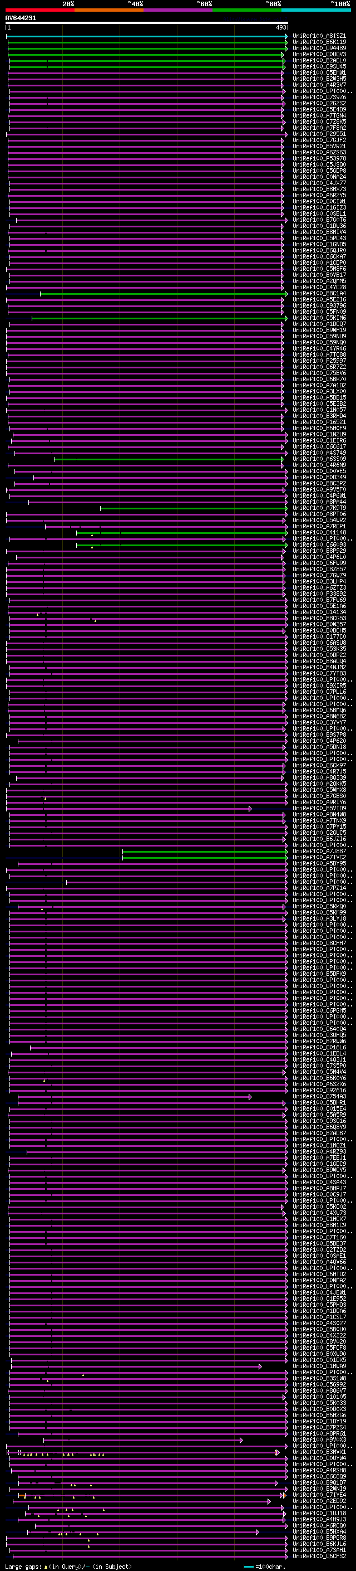Click the white query sequence bar
Viewport: 356px width, 1571px height.
point(147,22)
